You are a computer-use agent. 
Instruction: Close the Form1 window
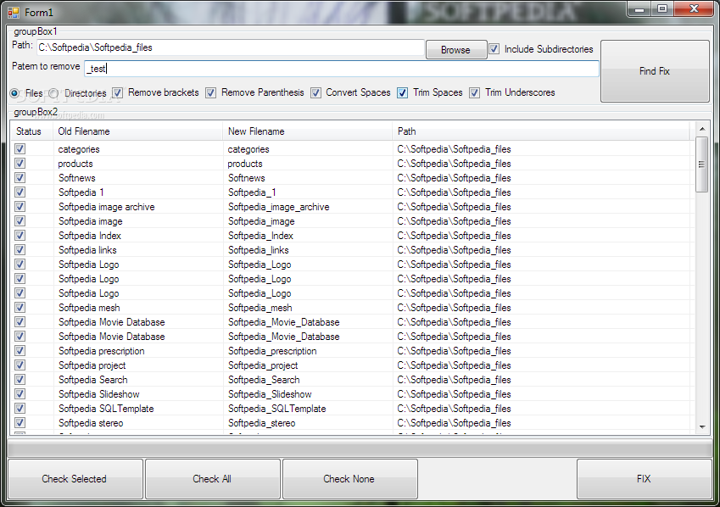pos(695,8)
